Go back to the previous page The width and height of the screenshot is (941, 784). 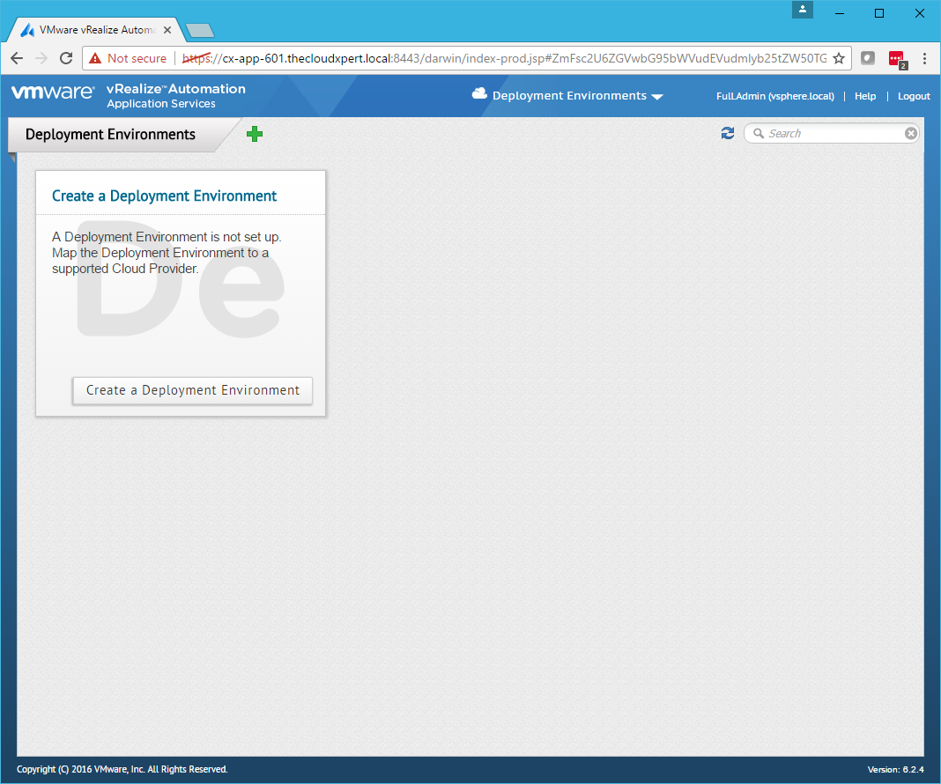[17, 58]
